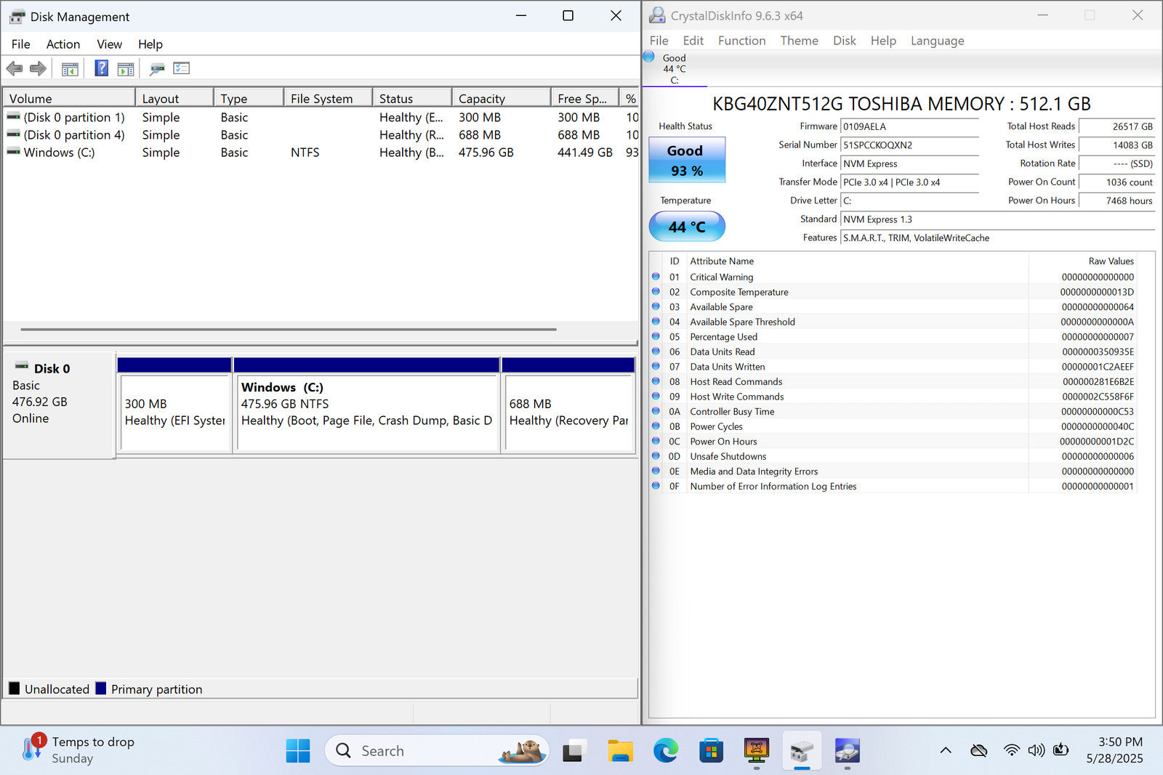Expand the system tray hidden icons chevron
The image size is (1163, 775).
click(946, 750)
